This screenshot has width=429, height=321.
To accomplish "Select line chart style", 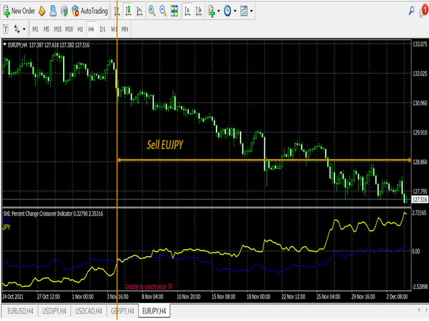I will click(x=139, y=11).
